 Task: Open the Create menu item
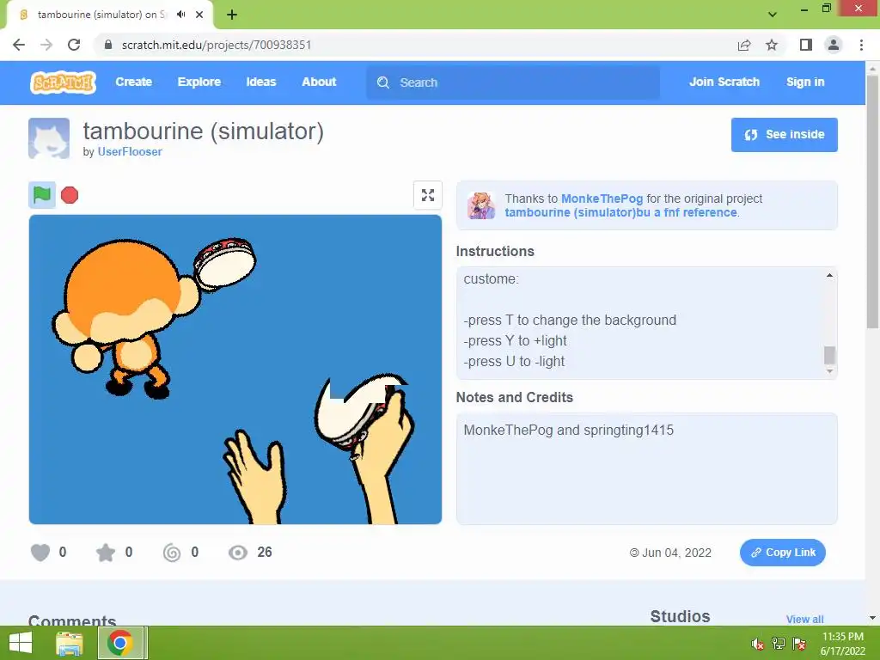pyautogui.click(x=133, y=82)
